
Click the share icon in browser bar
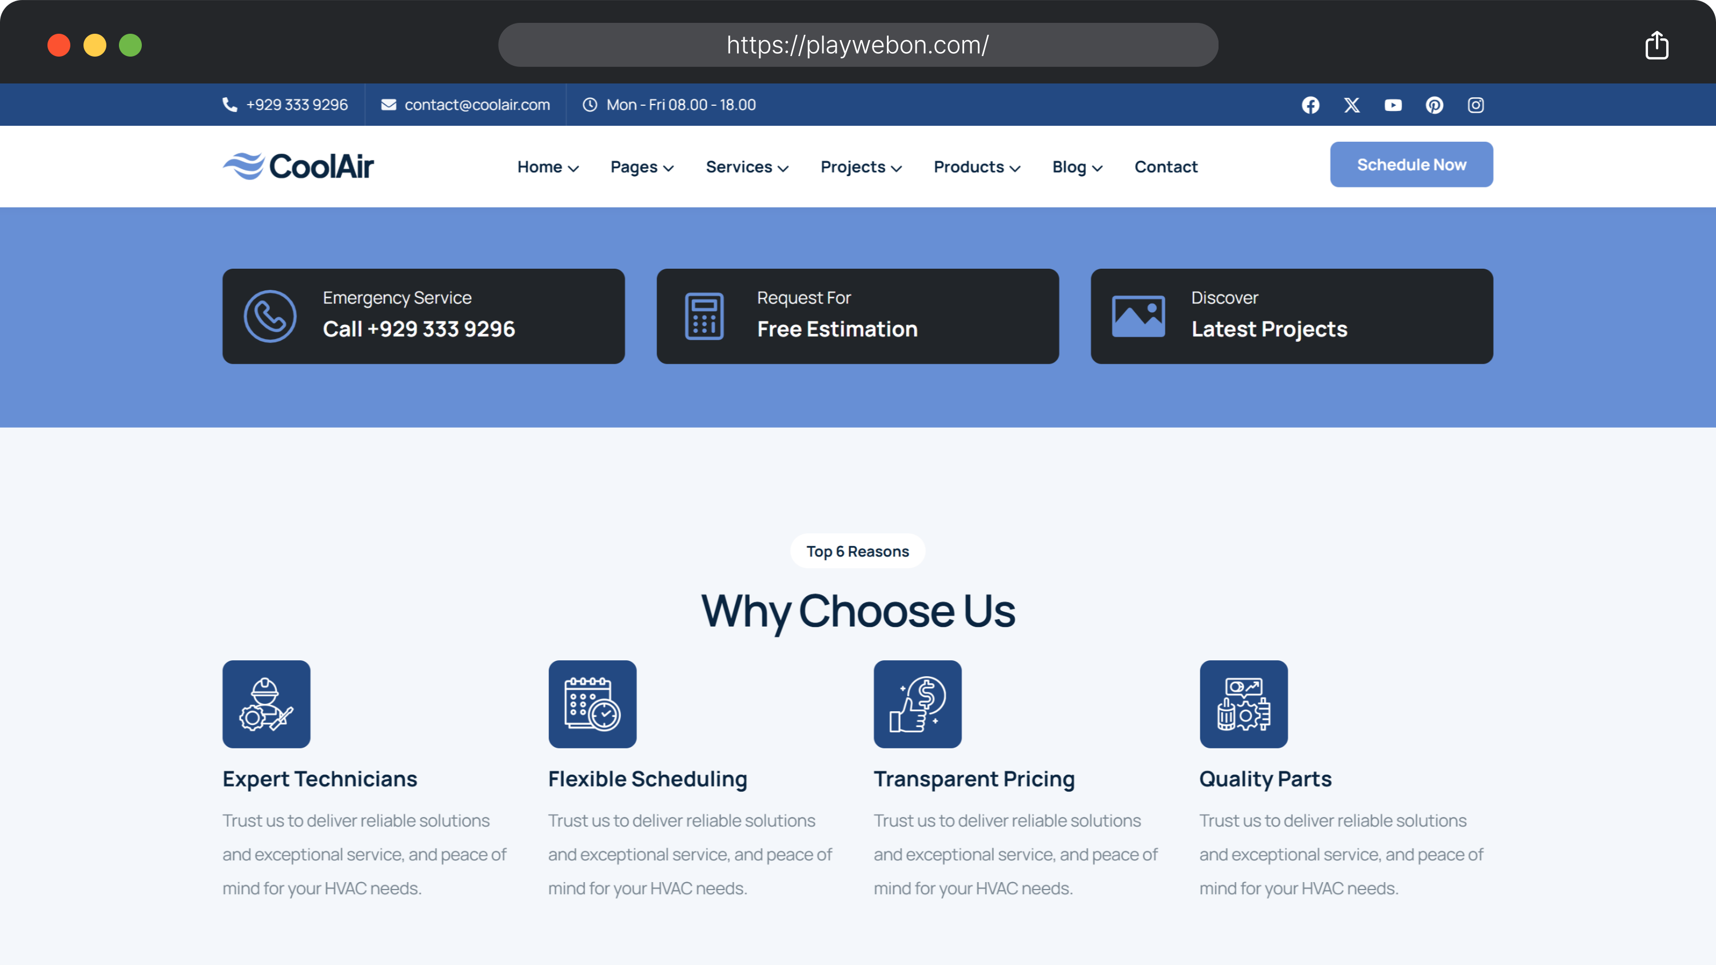(1657, 45)
